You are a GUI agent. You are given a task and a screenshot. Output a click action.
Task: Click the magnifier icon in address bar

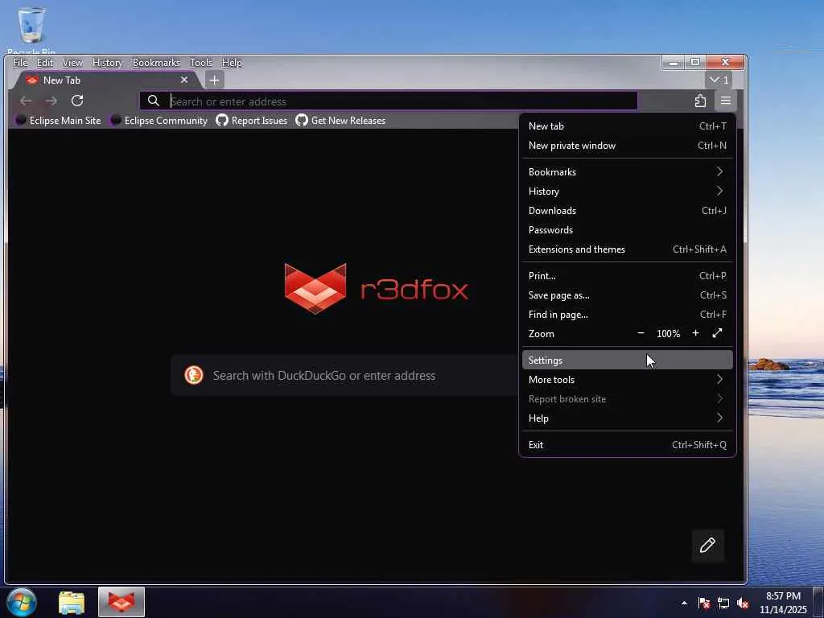tap(153, 101)
